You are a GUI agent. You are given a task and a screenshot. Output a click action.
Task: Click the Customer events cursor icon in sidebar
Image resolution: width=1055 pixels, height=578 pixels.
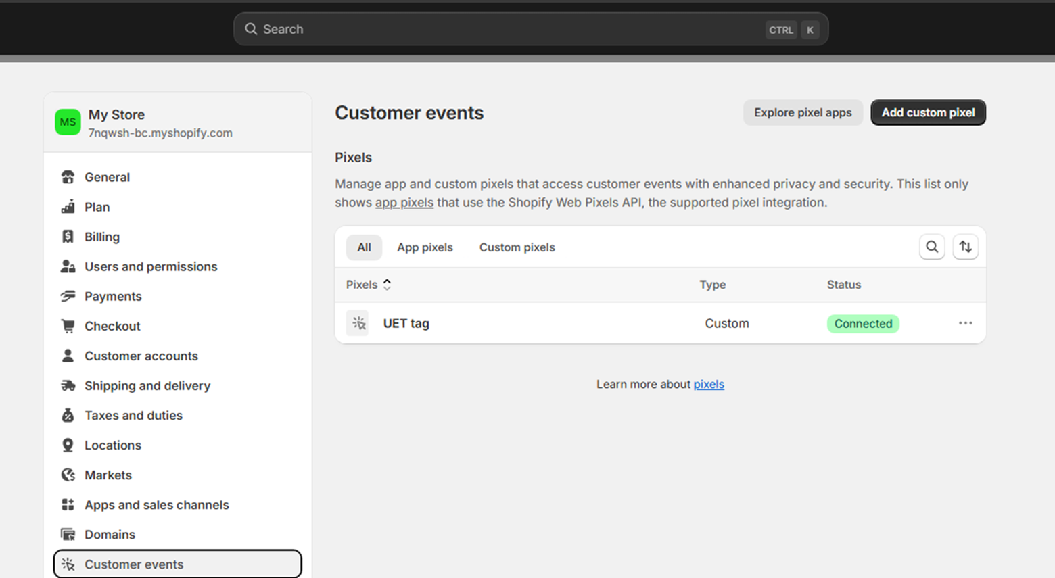pos(68,564)
